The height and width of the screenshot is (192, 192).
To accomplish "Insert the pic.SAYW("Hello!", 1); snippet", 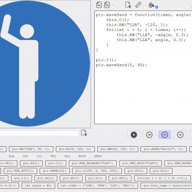I will tap(164, 149).
